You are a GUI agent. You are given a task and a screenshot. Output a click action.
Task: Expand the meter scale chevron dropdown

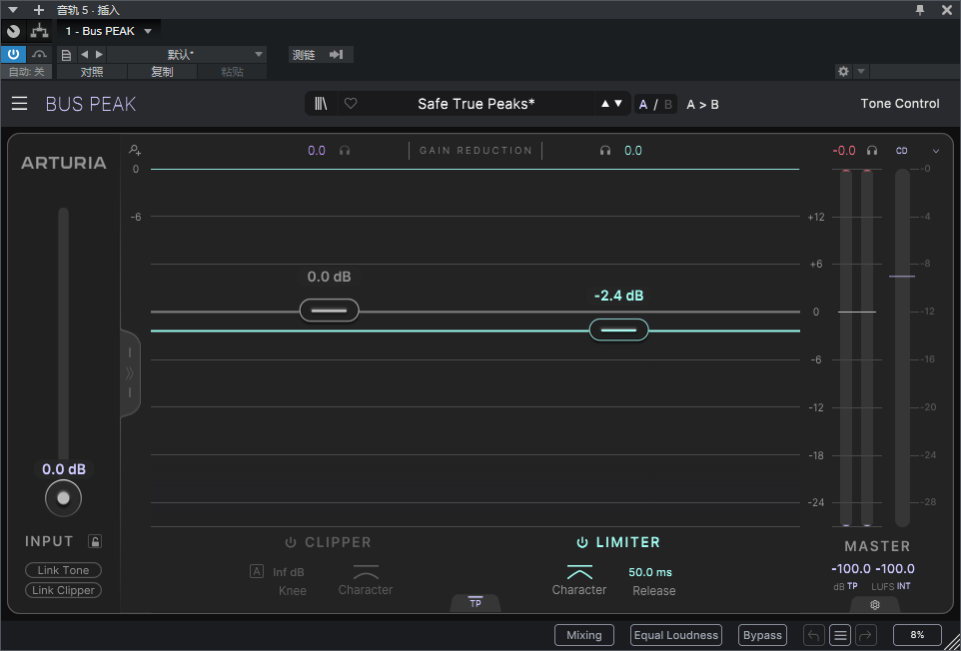click(x=936, y=151)
